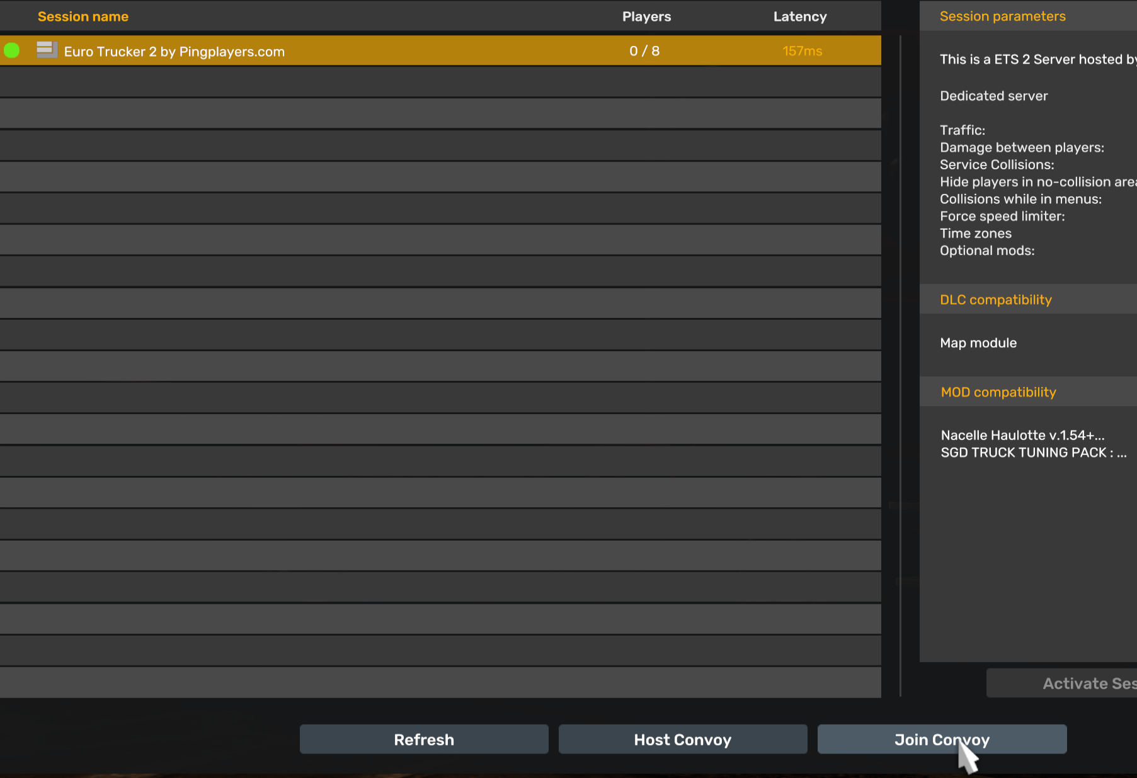Click the Nacelle Haulotte v.1.54+ mod entry
1137x778 pixels.
1022,435
